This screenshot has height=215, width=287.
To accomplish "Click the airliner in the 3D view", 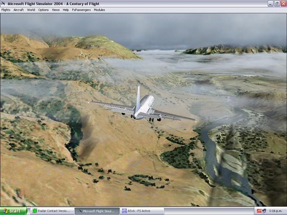I will (143, 107).
